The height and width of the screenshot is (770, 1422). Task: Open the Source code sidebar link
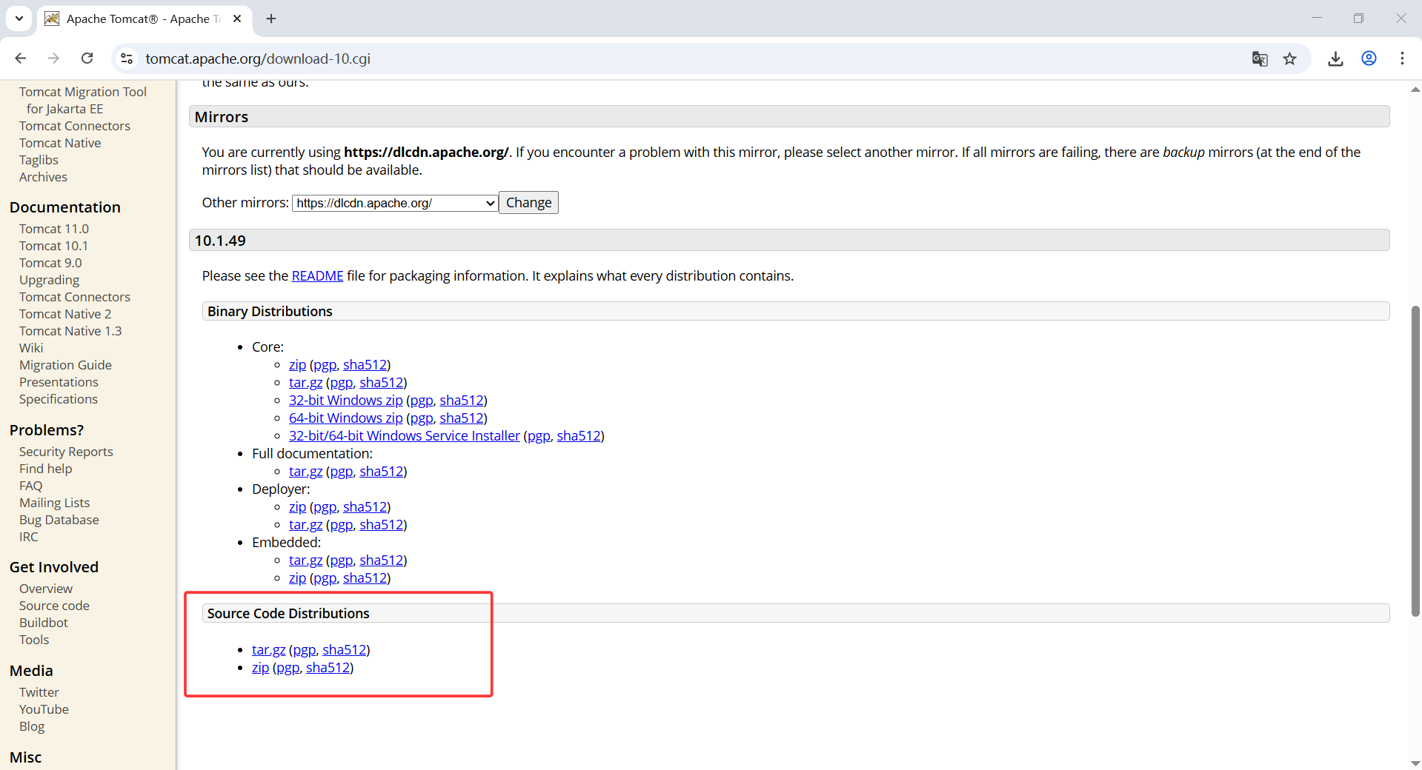click(x=54, y=606)
